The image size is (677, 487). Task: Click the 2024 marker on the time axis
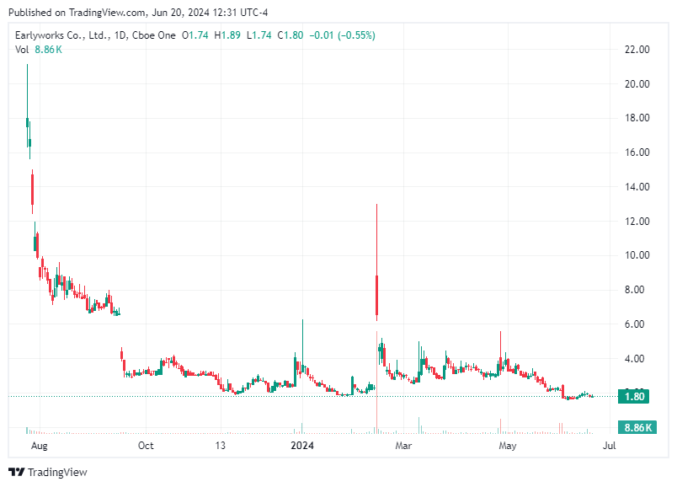click(301, 446)
